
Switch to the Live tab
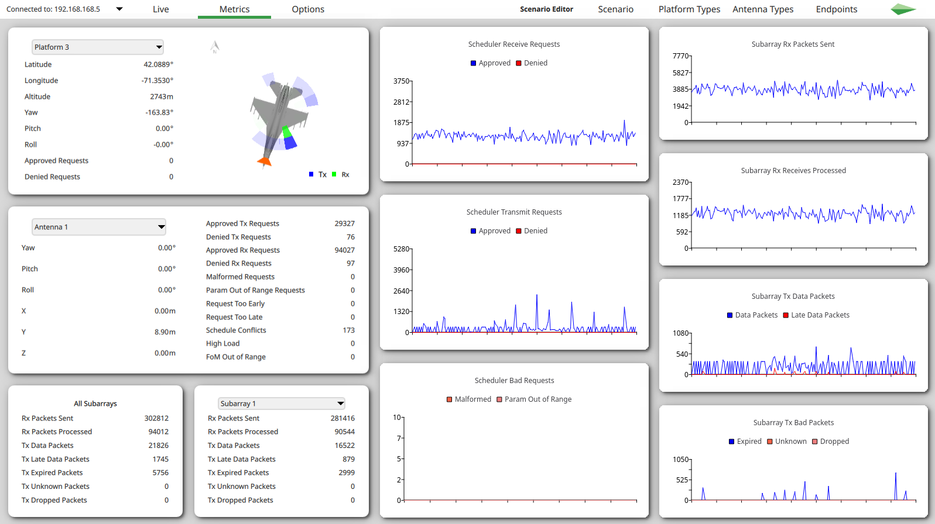(x=160, y=9)
